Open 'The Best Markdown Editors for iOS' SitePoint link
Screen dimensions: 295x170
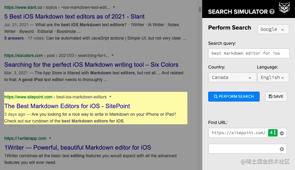click(67, 106)
